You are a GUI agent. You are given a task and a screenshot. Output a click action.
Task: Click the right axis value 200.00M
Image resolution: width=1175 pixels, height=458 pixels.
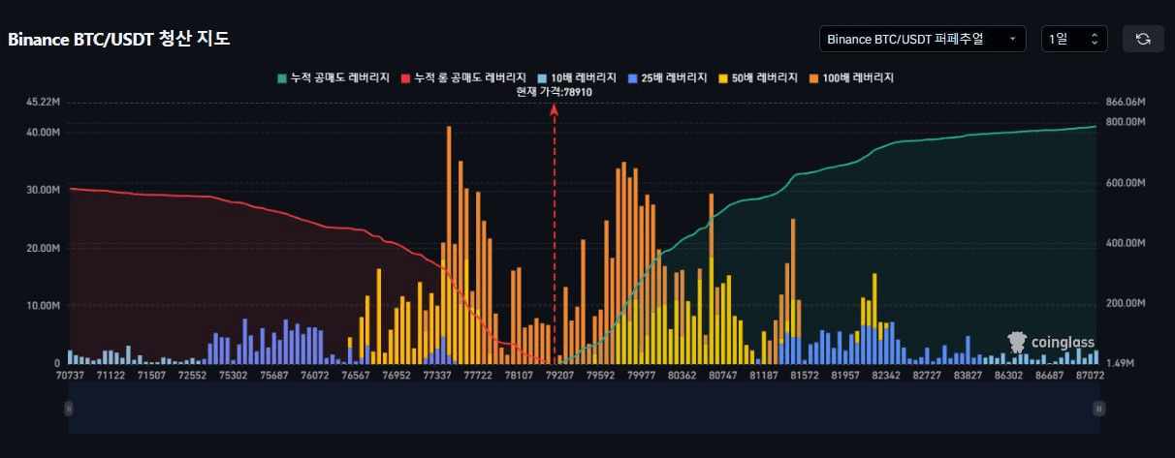(1125, 304)
